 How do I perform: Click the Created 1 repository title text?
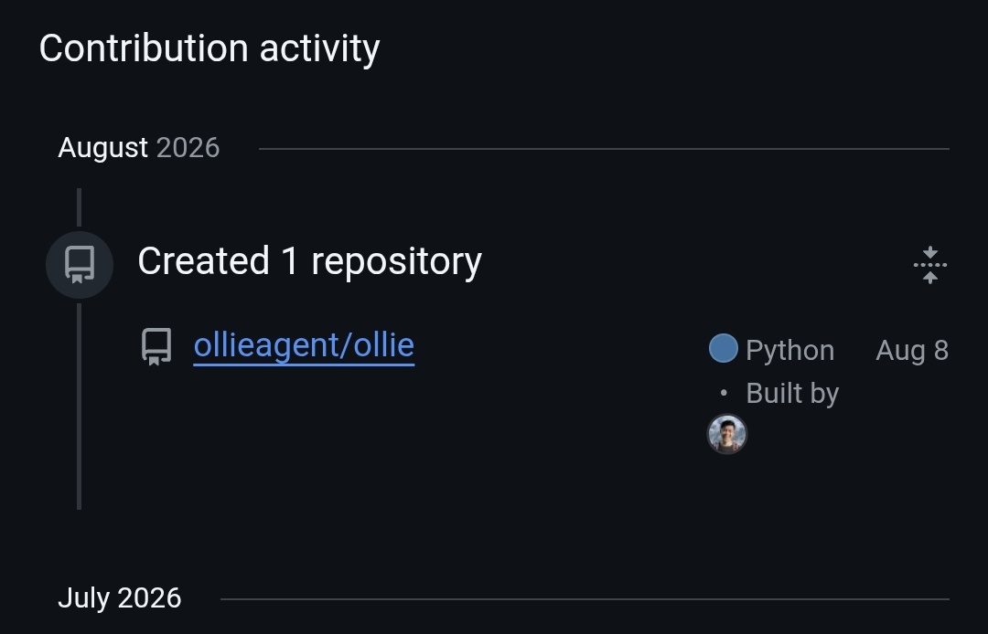coord(309,261)
